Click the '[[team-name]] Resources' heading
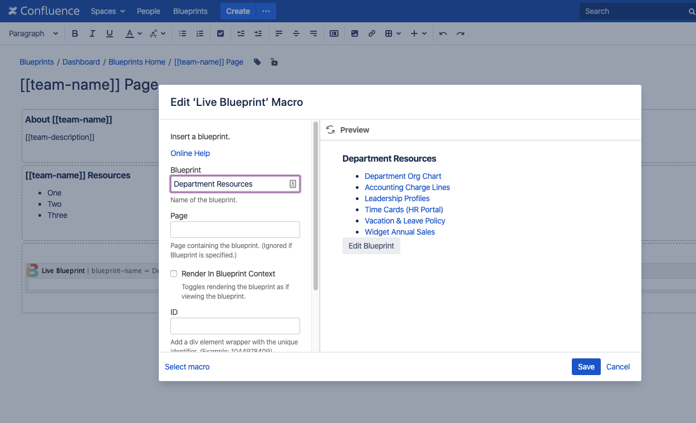Viewport: 696px width, 423px height. pos(78,175)
